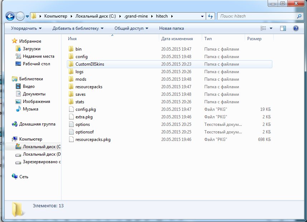Select the mods folder icon

point(71,79)
